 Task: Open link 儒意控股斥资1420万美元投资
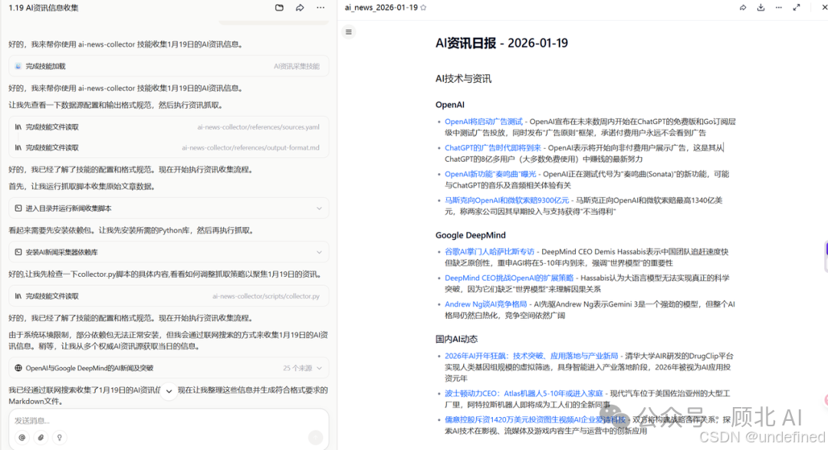click(535, 419)
